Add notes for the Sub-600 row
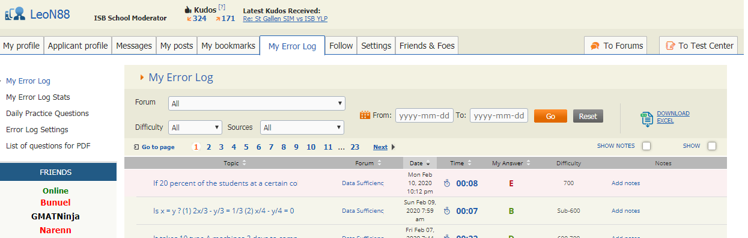 [625, 211]
